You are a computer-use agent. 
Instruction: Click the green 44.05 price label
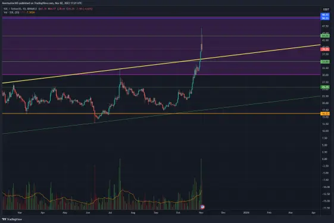[x=325, y=36]
